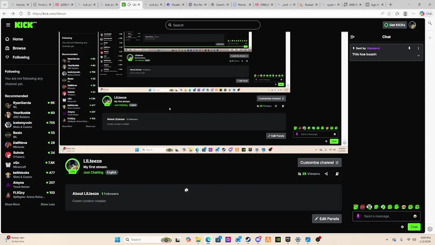435x245 pixels.
Task: Click 1 Followers count text
Action: tap(110, 194)
